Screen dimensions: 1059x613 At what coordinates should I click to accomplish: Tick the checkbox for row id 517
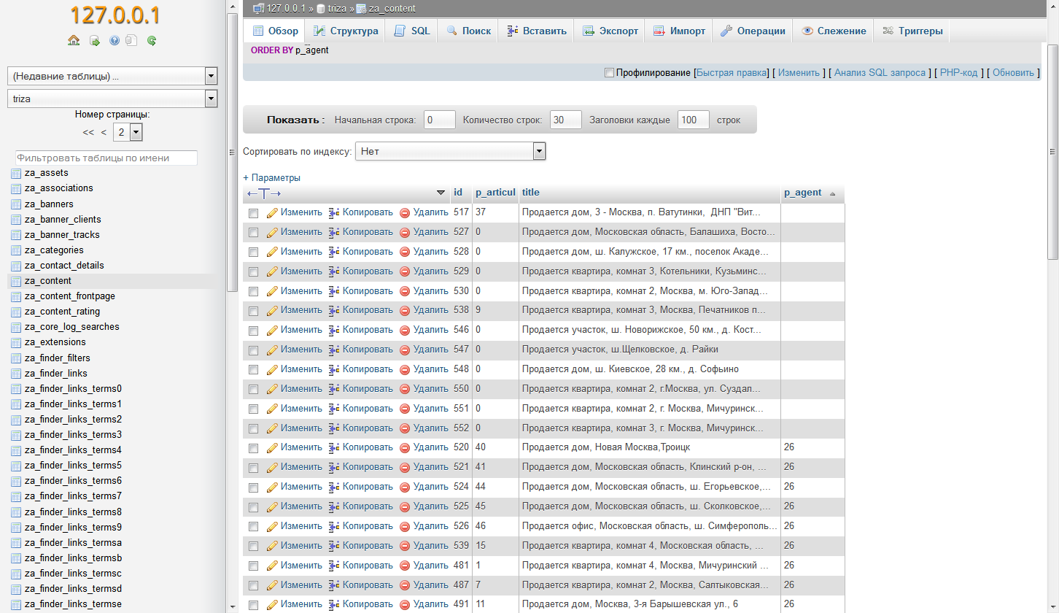(x=253, y=213)
